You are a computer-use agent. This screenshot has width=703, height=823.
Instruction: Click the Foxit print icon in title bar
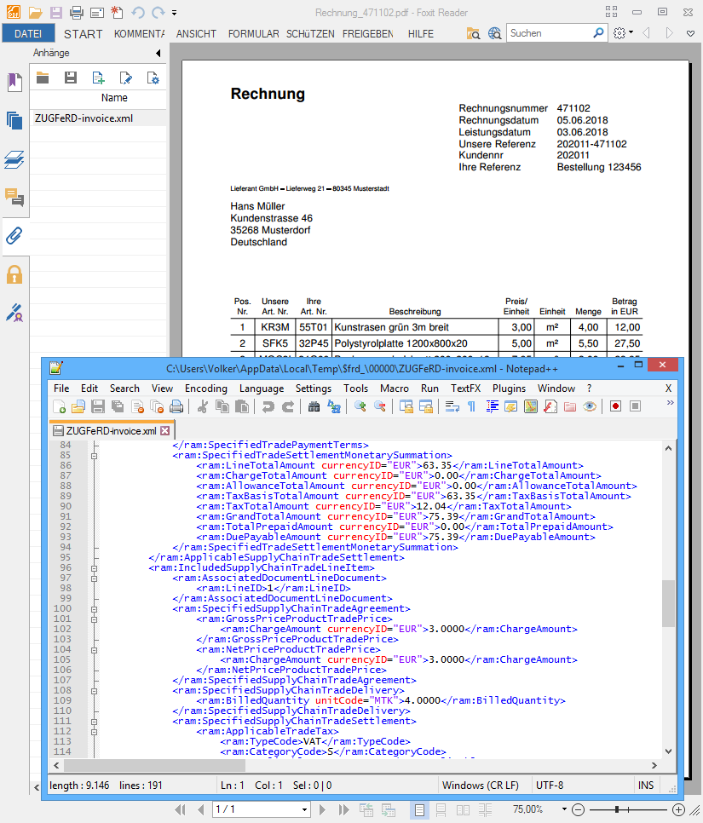77,13
